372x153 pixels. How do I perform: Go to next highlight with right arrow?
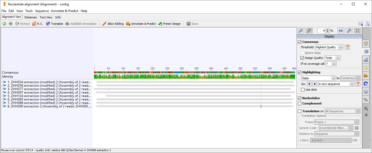tap(315, 84)
